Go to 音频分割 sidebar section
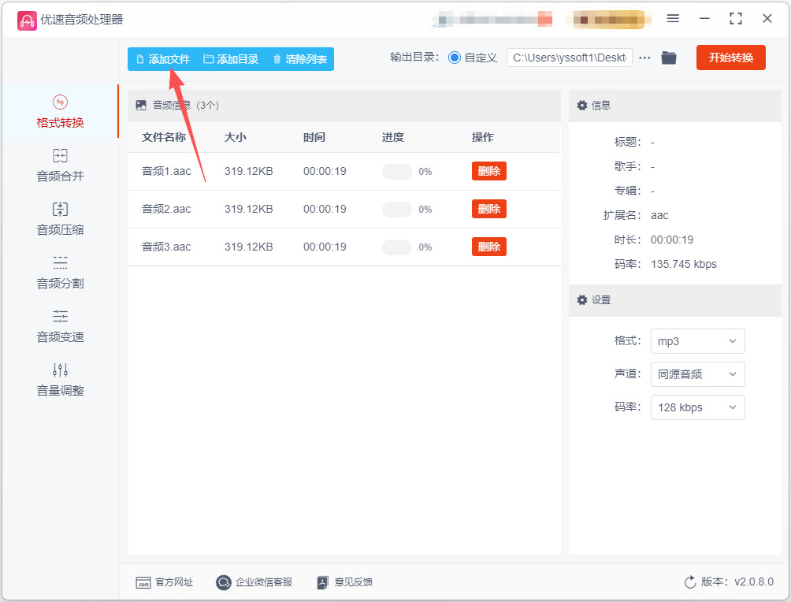The width and height of the screenshot is (791, 602). pyautogui.click(x=60, y=273)
